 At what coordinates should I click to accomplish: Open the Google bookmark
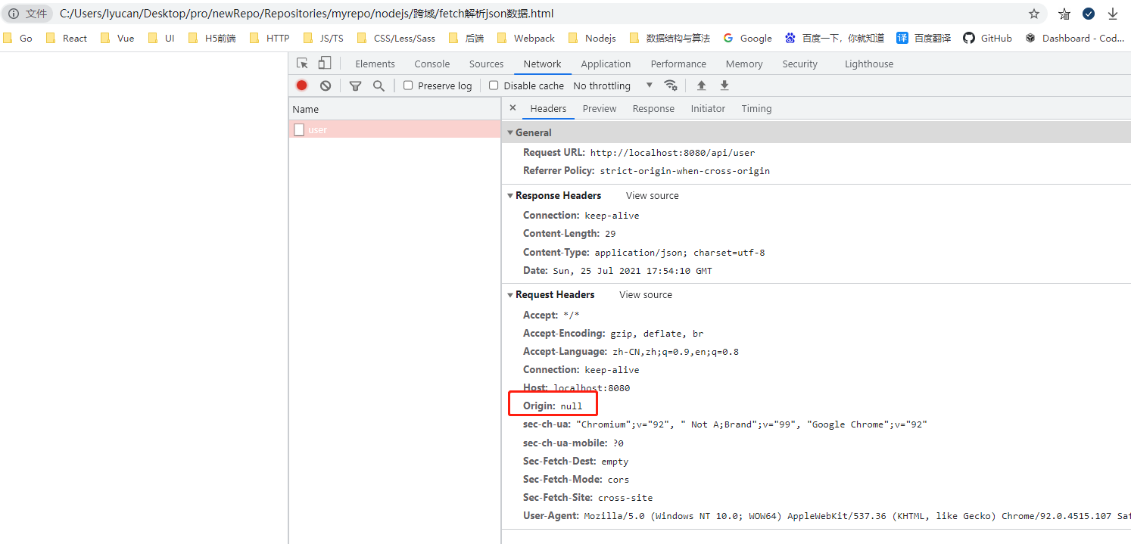click(x=748, y=38)
